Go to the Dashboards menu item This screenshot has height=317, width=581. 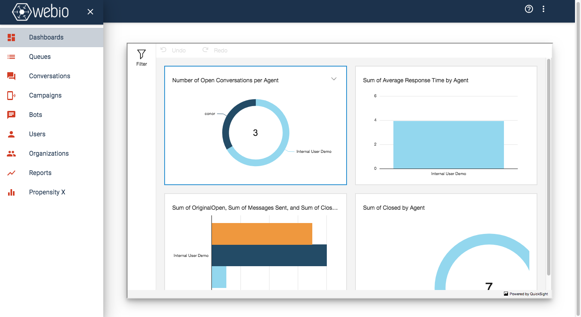pyautogui.click(x=52, y=38)
